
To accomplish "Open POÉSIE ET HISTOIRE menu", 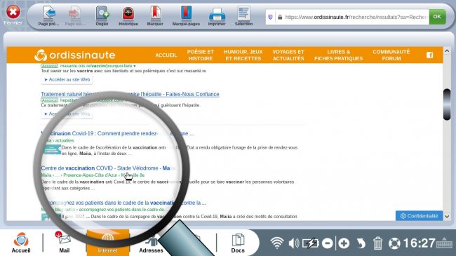I will [201, 55].
